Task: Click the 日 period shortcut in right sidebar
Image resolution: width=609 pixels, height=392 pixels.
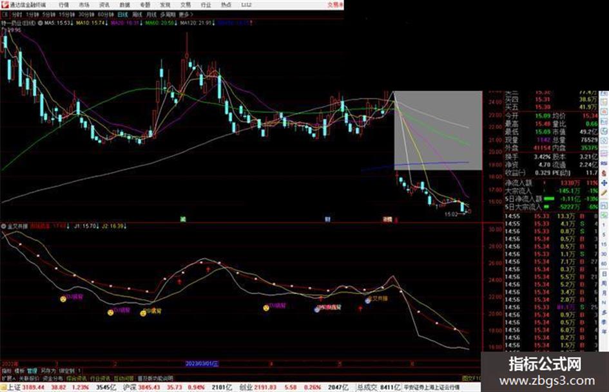Action: click(604, 274)
